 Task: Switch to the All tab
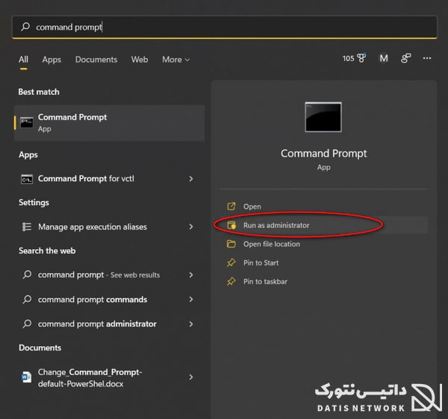tap(23, 60)
